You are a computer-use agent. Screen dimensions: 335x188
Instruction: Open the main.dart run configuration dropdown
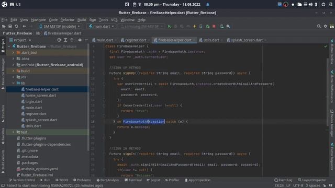coord(101,27)
